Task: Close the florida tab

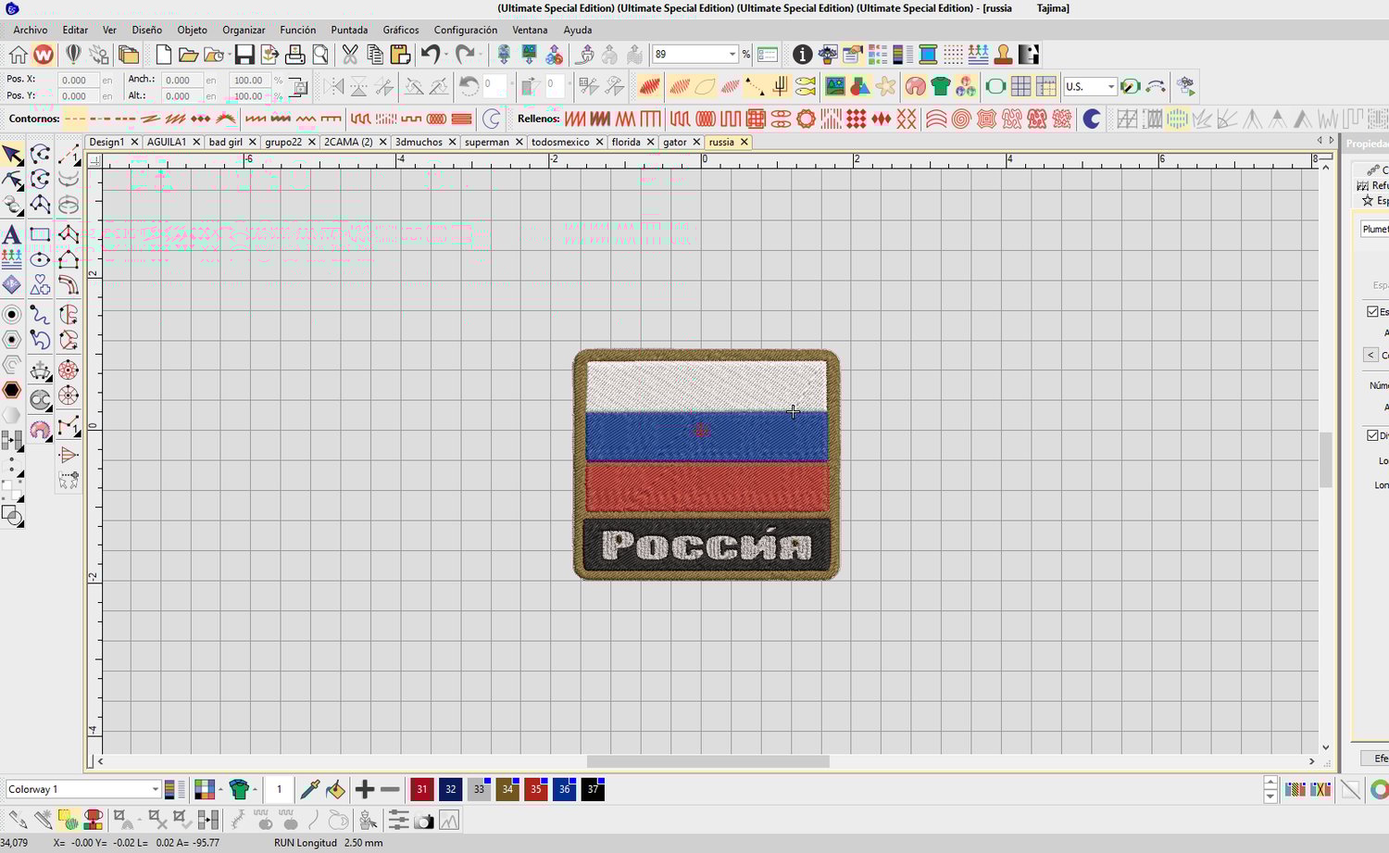Action: pyautogui.click(x=651, y=142)
